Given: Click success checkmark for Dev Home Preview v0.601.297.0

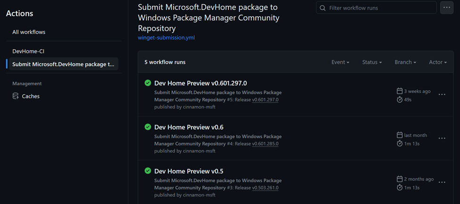Looking at the screenshot, I should pyautogui.click(x=148, y=83).
